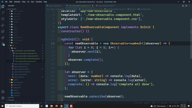
Task: Open the Explorer view in activity bar
Action: tap(3, 6)
